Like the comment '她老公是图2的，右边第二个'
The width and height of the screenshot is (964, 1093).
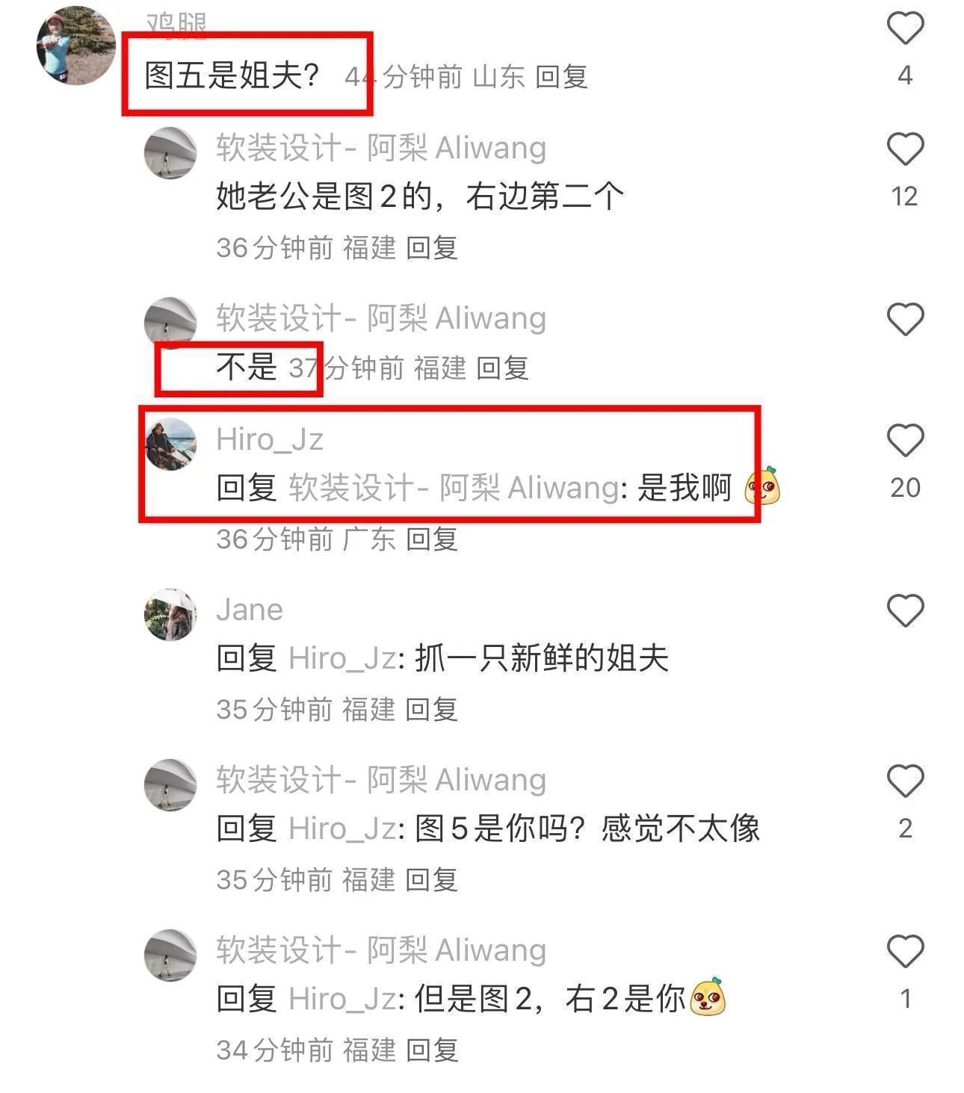coord(905,149)
